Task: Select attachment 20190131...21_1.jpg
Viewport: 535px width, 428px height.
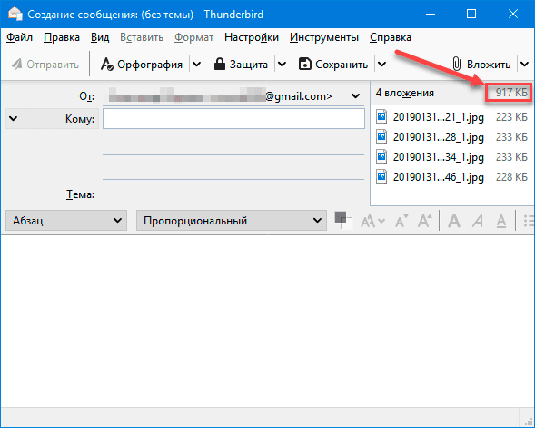Action: coord(452,117)
